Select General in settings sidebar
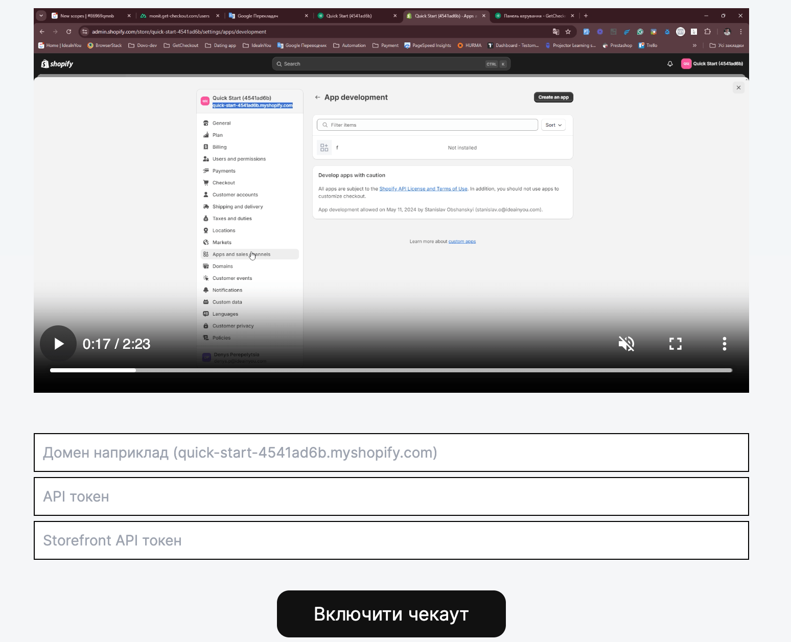Image resolution: width=791 pixels, height=642 pixels. click(x=250, y=123)
